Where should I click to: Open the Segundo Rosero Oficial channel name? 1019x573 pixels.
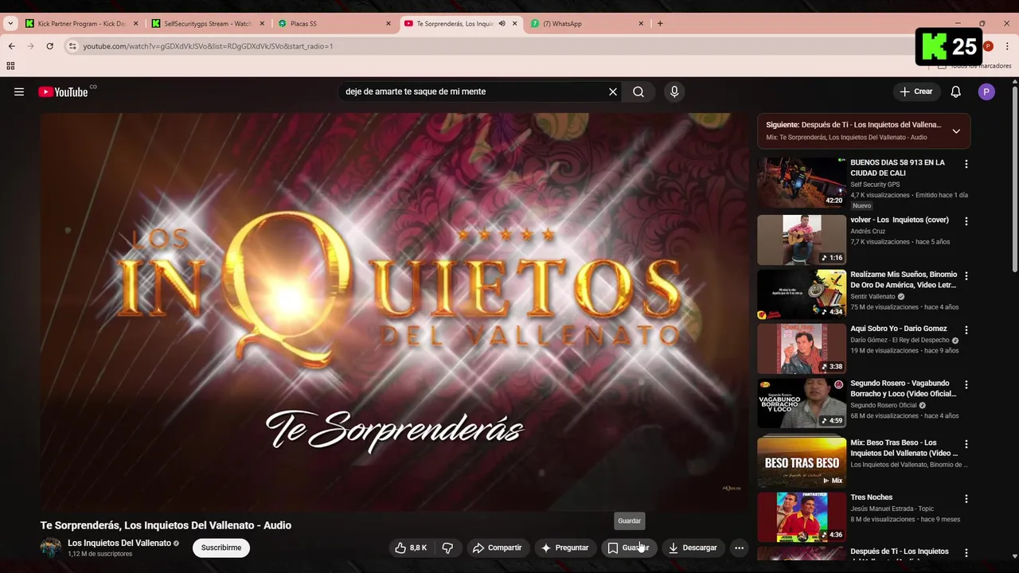point(884,405)
